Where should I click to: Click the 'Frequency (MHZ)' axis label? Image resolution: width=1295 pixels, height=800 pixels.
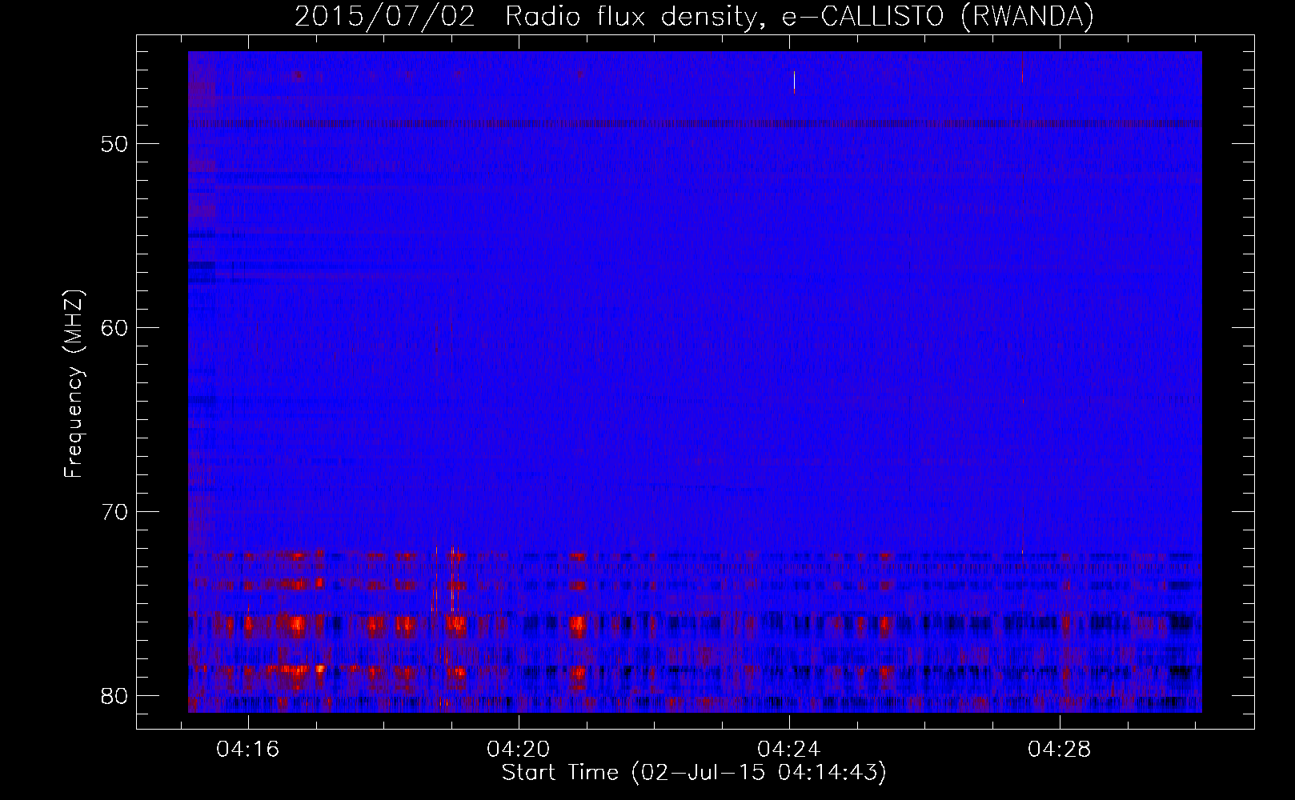pos(74,383)
